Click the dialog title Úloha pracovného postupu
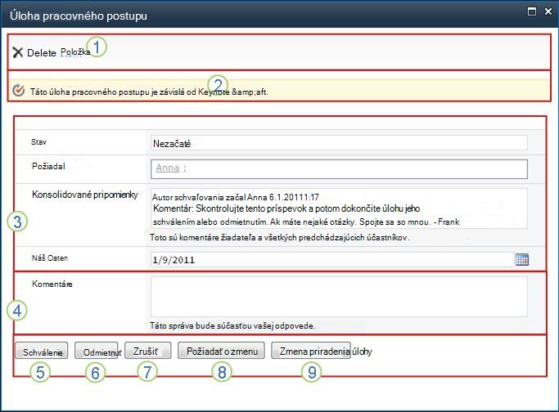 coord(79,16)
